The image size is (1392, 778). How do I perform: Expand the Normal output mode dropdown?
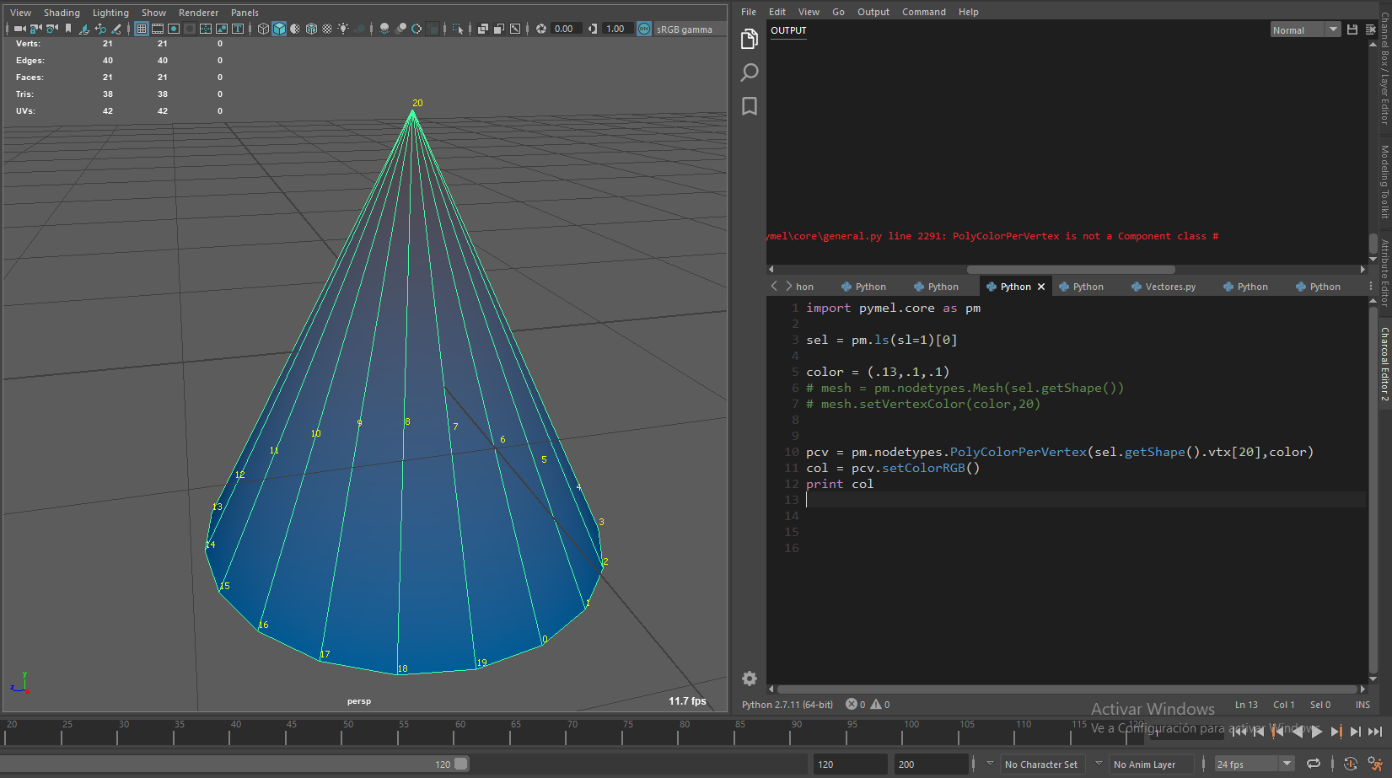1333,30
